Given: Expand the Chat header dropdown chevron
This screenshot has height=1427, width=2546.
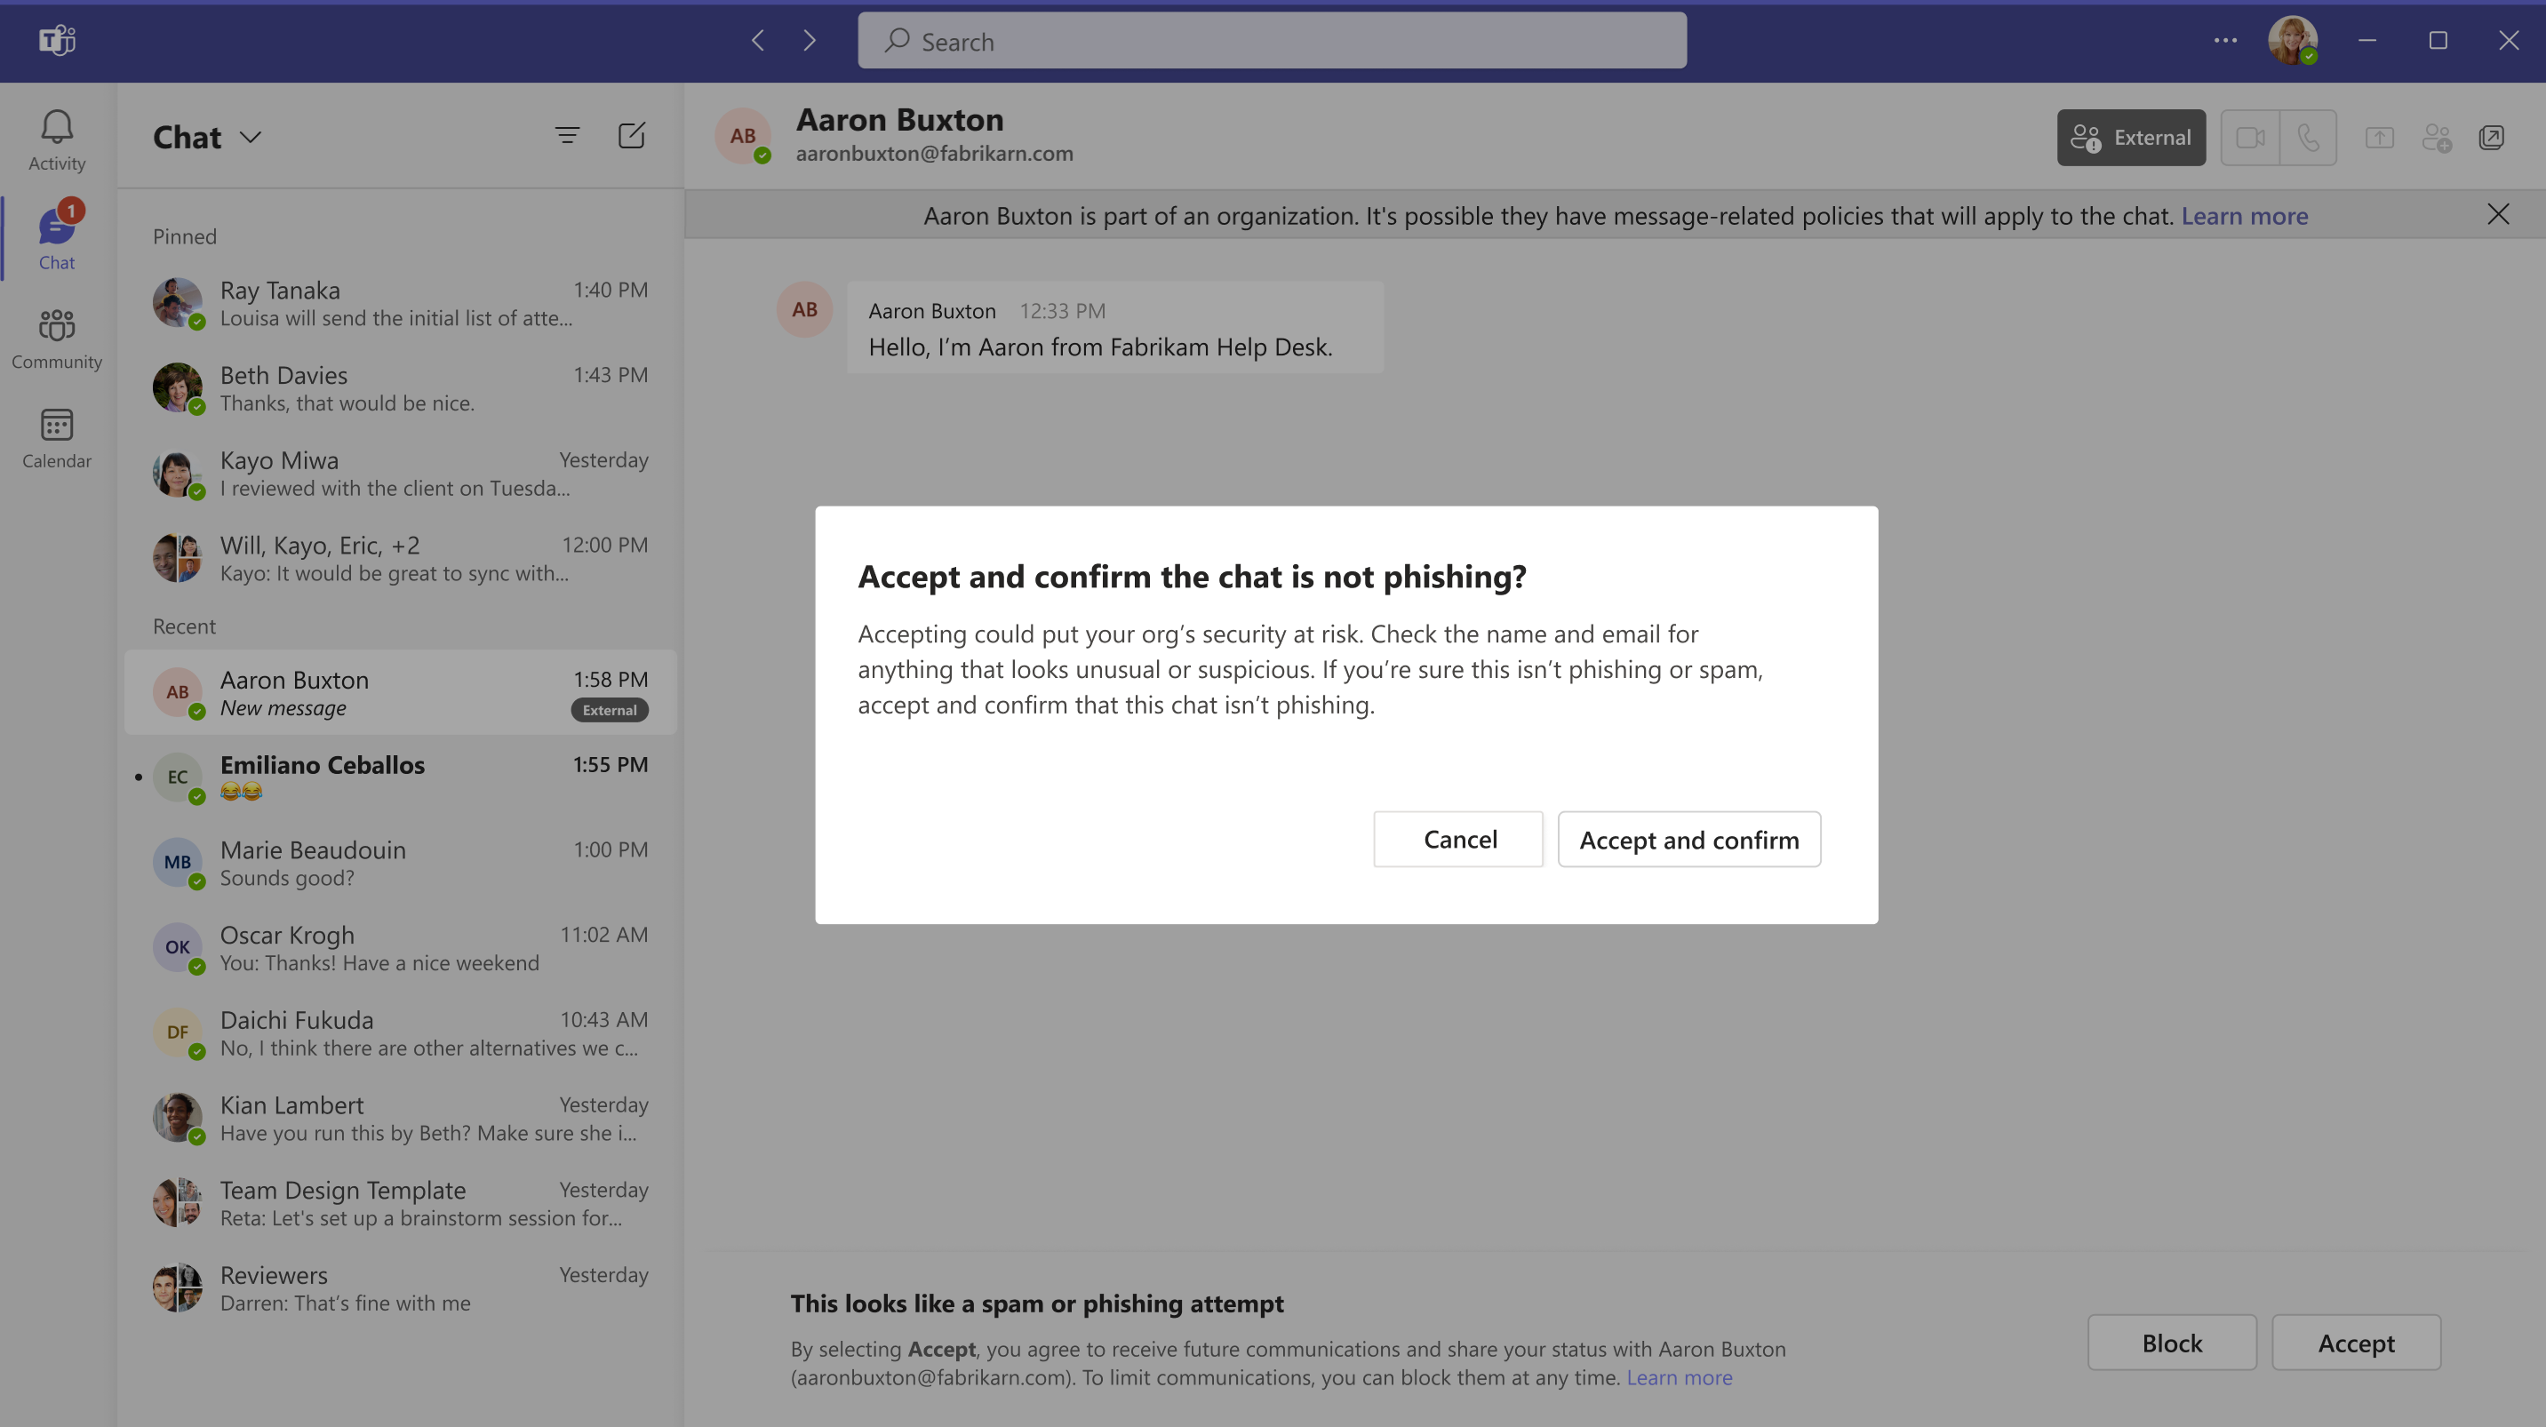Looking at the screenshot, I should (251, 138).
